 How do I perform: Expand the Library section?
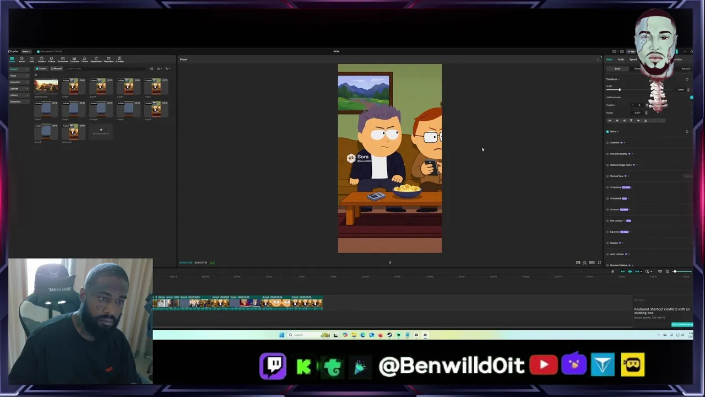[19, 95]
